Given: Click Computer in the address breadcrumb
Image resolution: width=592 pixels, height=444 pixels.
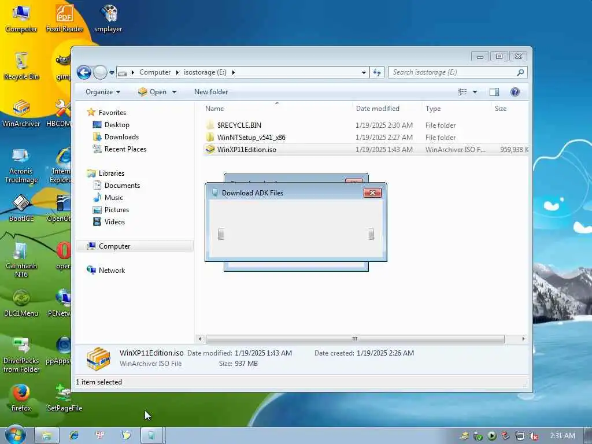Looking at the screenshot, I should click(155, 72).
